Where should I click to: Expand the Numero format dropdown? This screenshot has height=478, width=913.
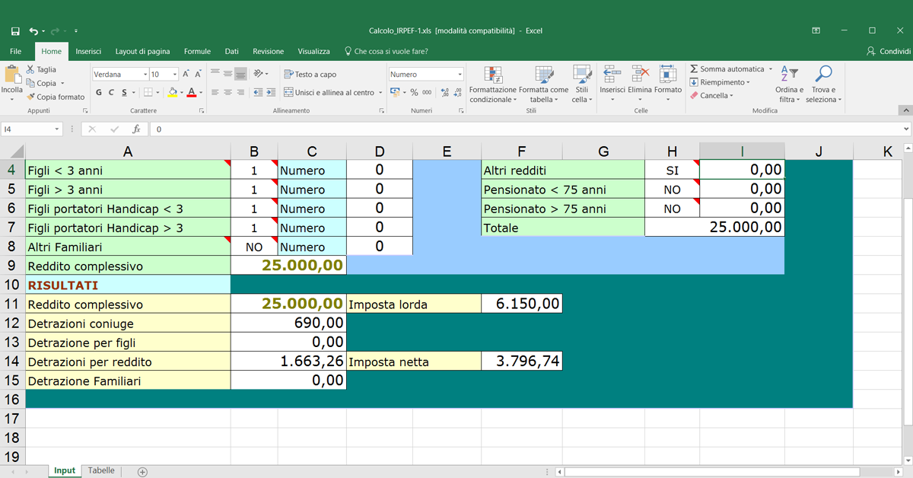pos(460,75)
